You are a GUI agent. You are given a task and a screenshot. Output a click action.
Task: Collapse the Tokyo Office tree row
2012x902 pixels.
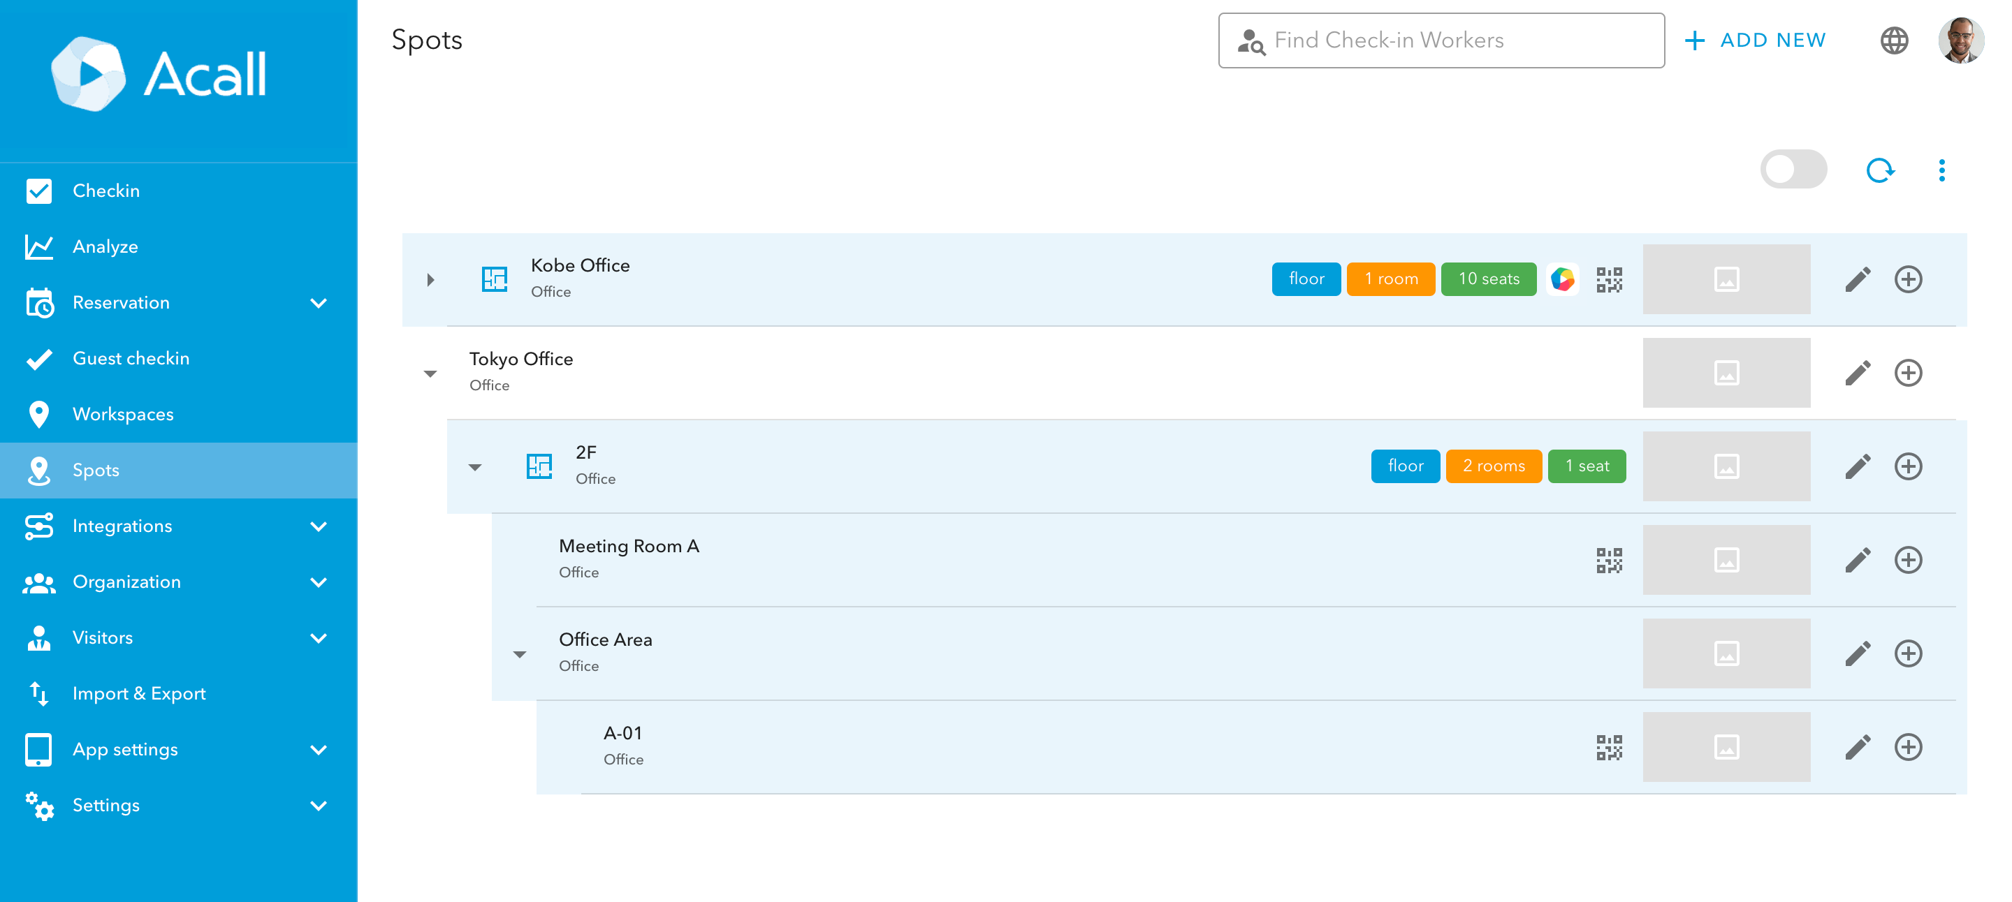[x=430, y=374]
